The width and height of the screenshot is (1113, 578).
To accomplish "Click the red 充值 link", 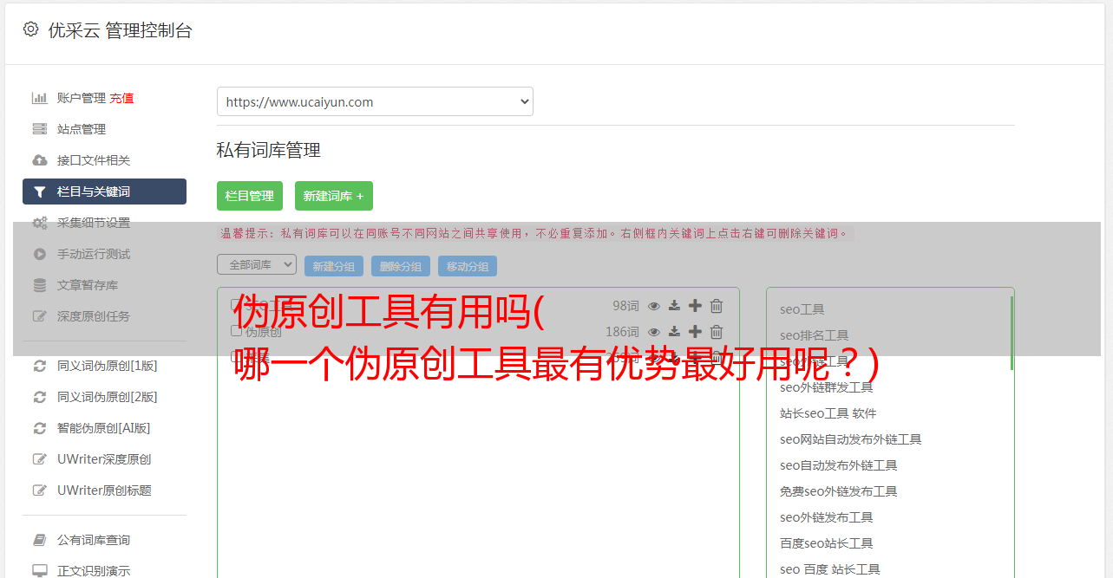I will click(x=121, y=98).
